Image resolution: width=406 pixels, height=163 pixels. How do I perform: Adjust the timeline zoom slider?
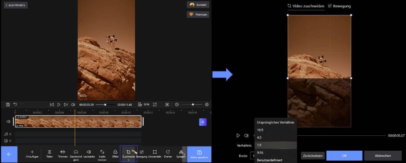pyautogui.click(x=192, y=105)
